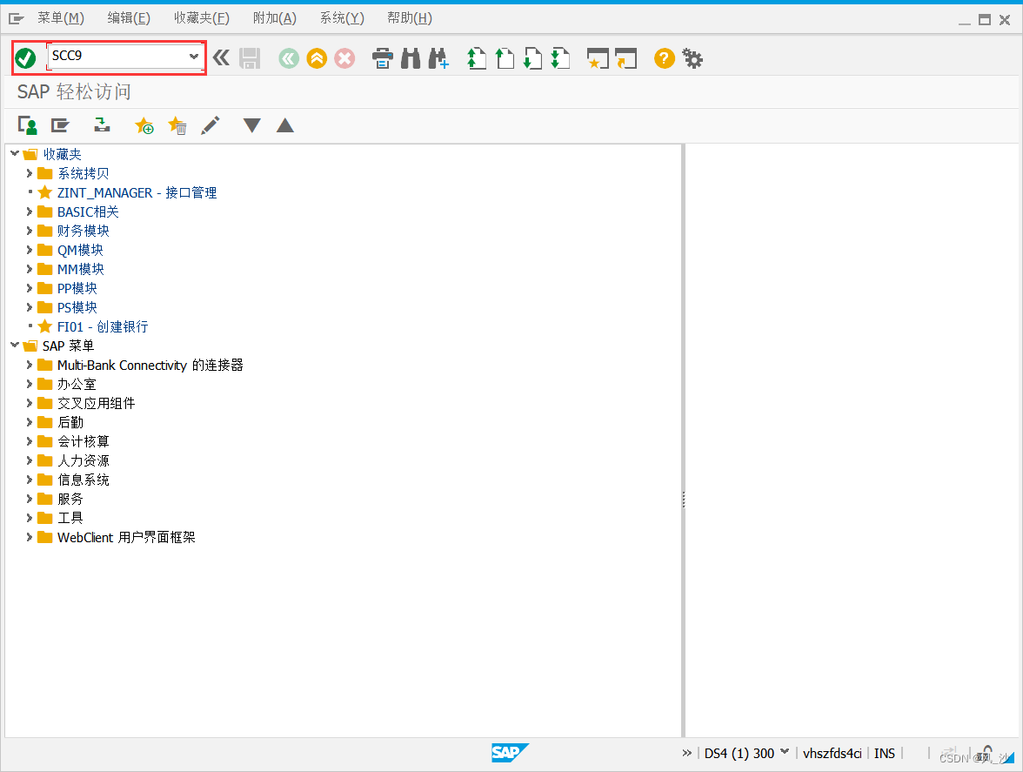Open the DS4 (1) 300 system info dropdown
1023x772 pixels.
(785, 753)
